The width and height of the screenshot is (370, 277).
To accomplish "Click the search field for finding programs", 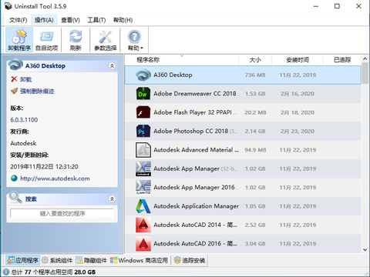I will (62, 213).
